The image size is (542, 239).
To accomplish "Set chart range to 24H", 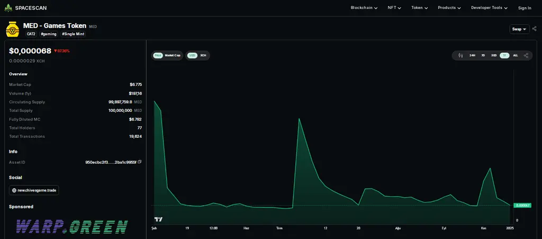I will coord(472,55).
